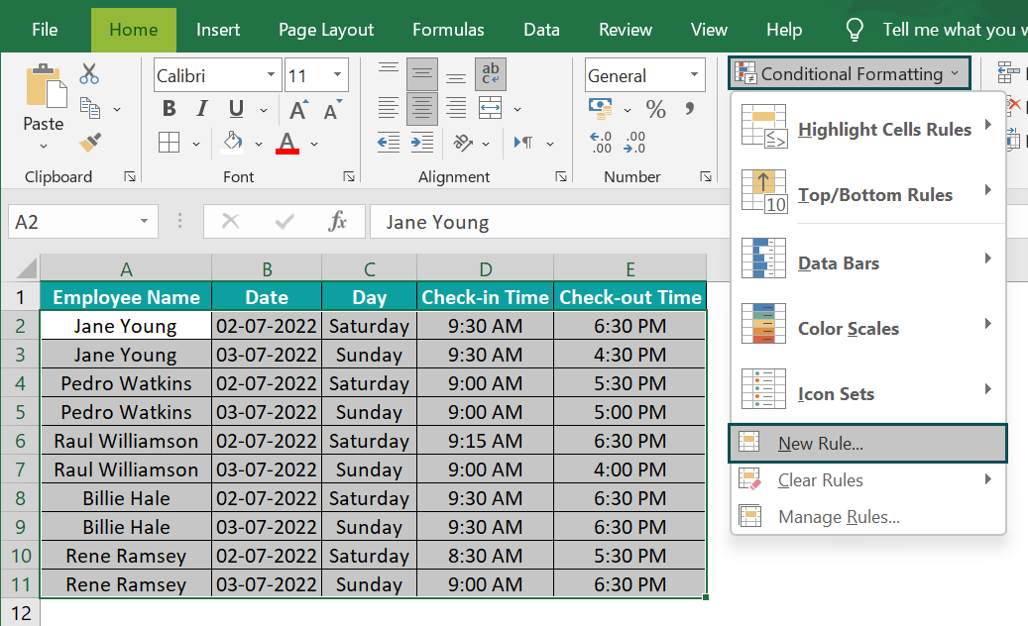Click the fx Insert Function icon
1028x626 pixels.
pos(338,221)
